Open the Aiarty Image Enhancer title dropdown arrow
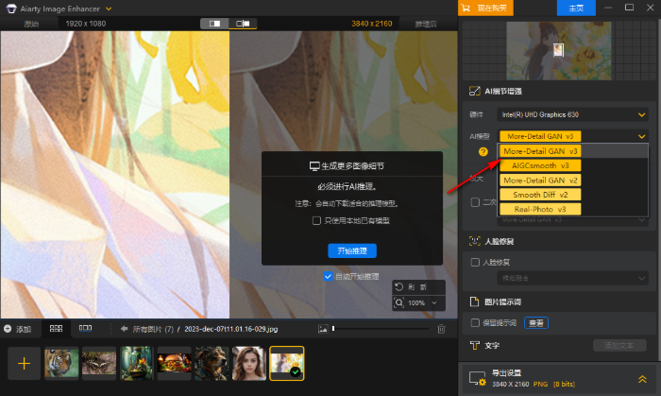This screenshot has height=396, width=661. 109,9
